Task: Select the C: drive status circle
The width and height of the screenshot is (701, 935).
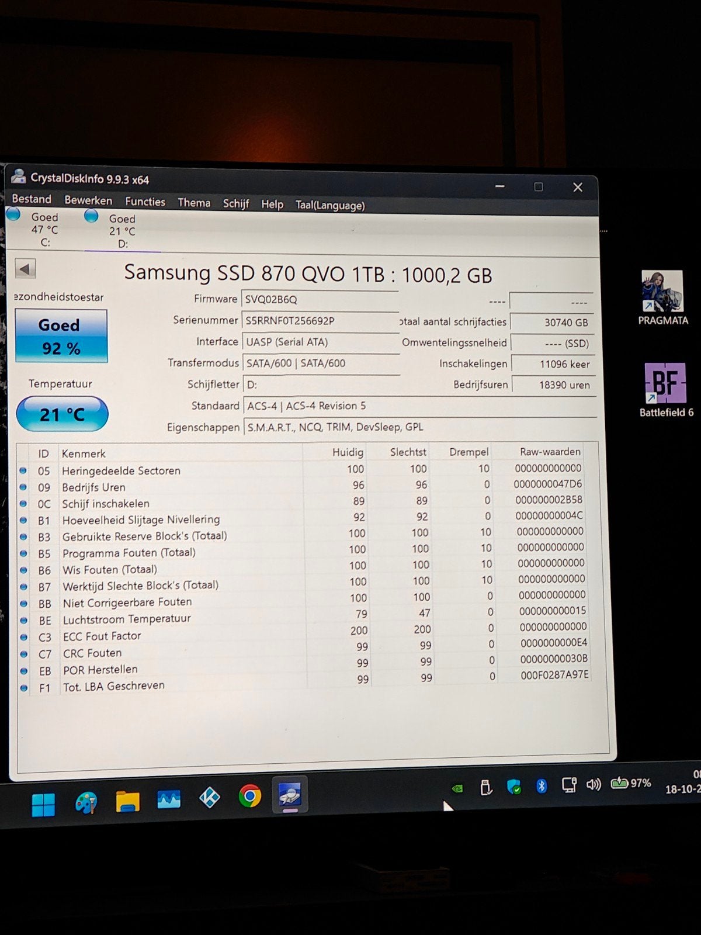Action: pos(13,214)
